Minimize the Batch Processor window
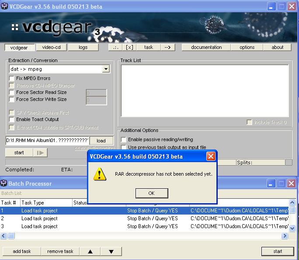 271,184
